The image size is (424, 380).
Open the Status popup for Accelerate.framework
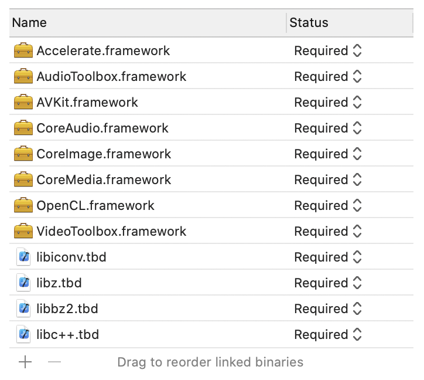[328, 51]
